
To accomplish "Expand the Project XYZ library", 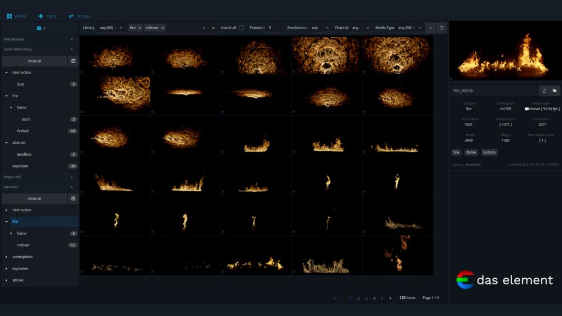I will (72, 177).
